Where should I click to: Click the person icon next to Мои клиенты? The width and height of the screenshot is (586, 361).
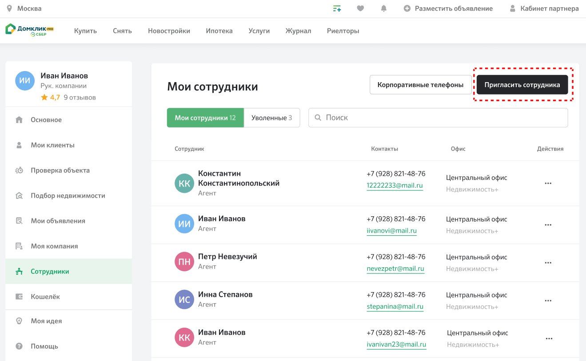tap(19, 145)
